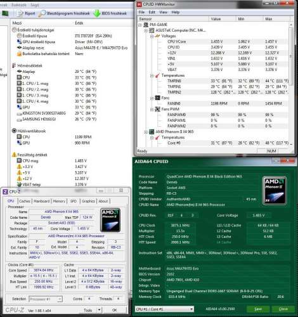Click the Close button in AIDA64 CPUID

coord(283,309)
